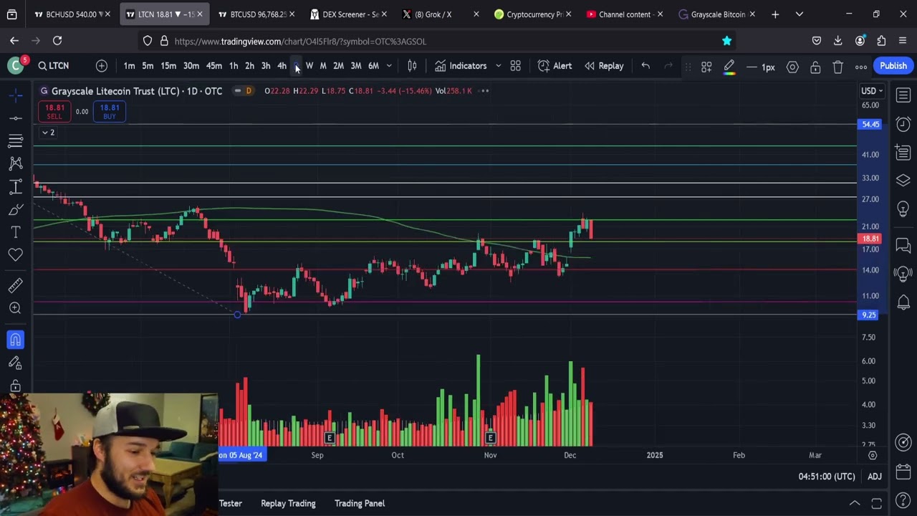The width and height of the screenshot is (917, 516).
Task: Collapse the bottom panel with chevron
Action: [x=854, y=503]
